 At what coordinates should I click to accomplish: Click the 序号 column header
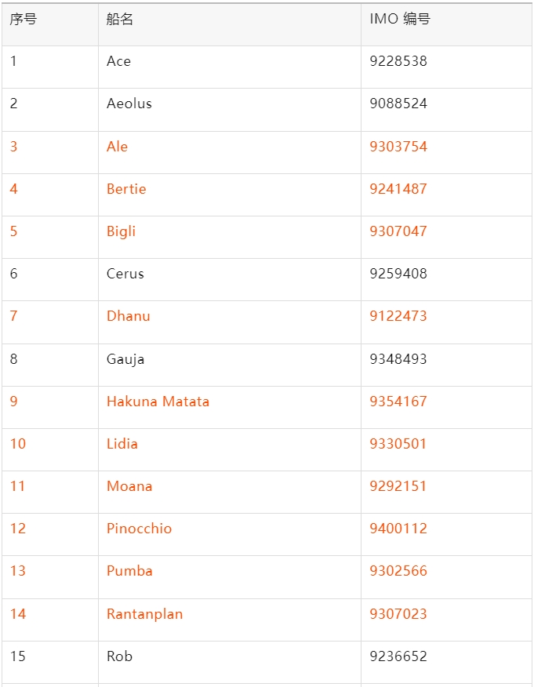[24, 20]
